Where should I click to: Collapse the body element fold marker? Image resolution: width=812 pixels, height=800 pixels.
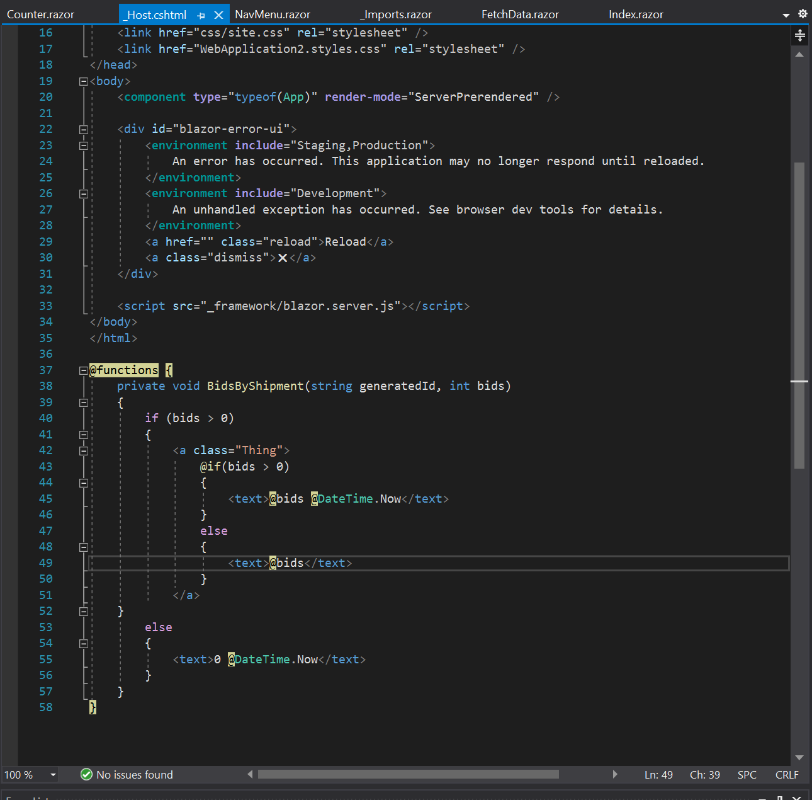tap(84, 81)
